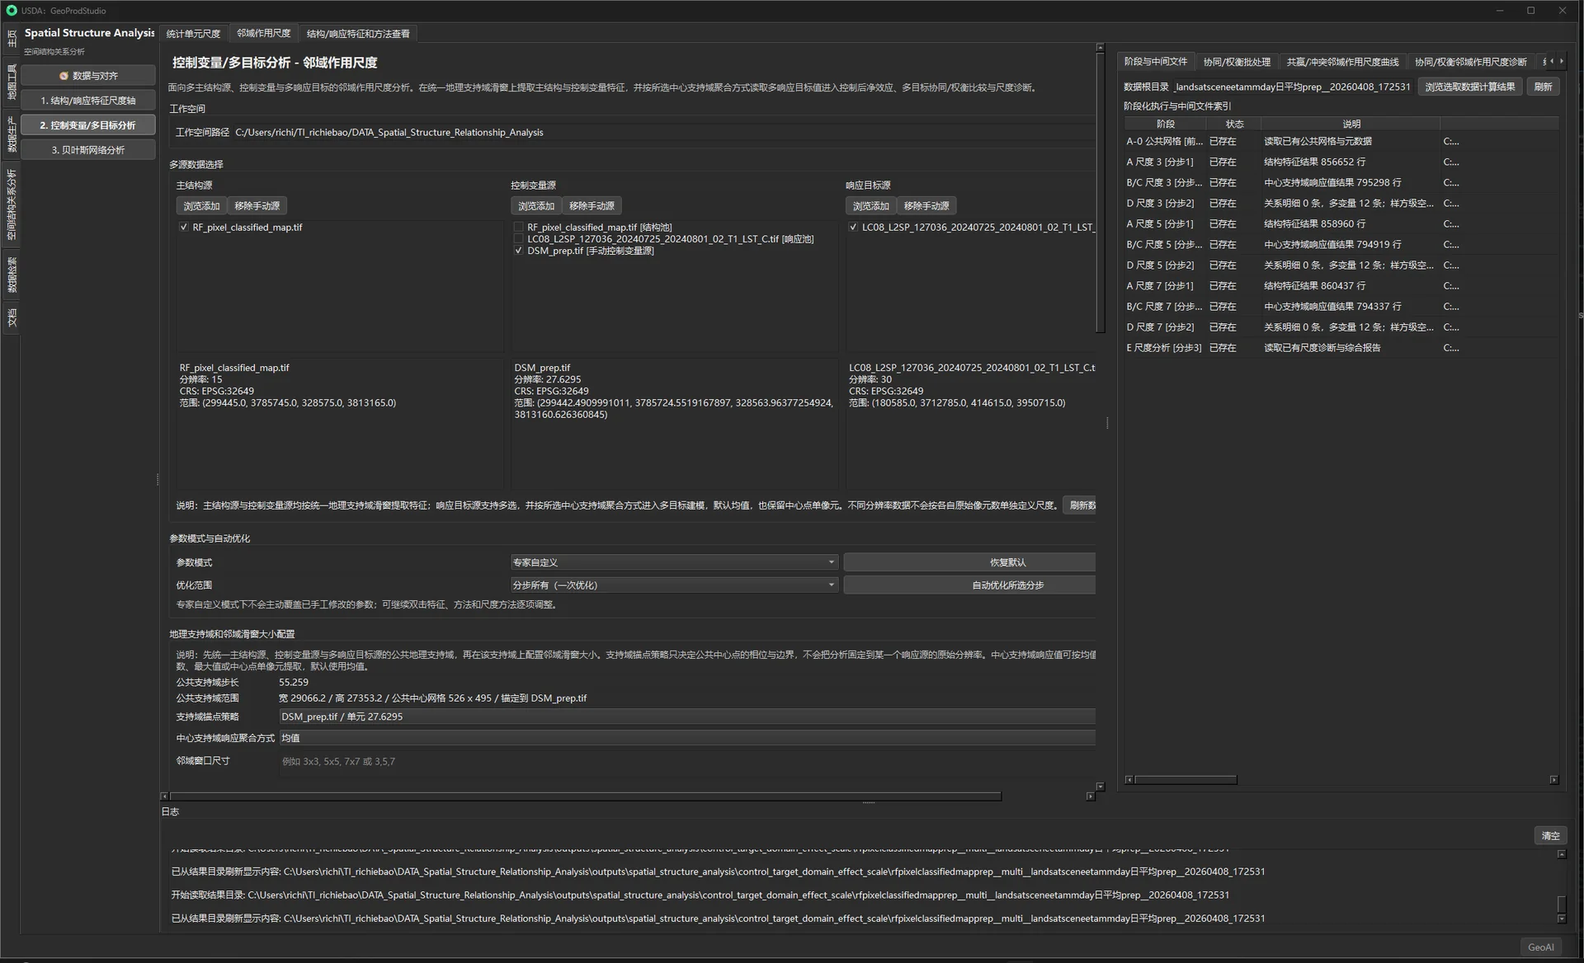Viewport: 1584px width, 963px height.
Task: Click the compass icon on 数据与对齐 button
Action: (x=64, y=76)
